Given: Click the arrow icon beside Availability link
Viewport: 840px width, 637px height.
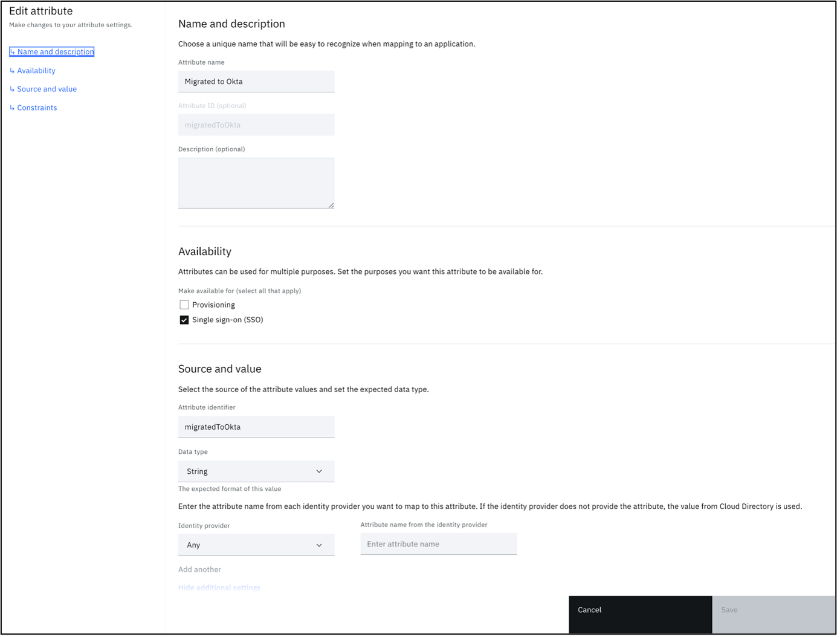Looking at the screenshot, I should click(x=12, y=70).
